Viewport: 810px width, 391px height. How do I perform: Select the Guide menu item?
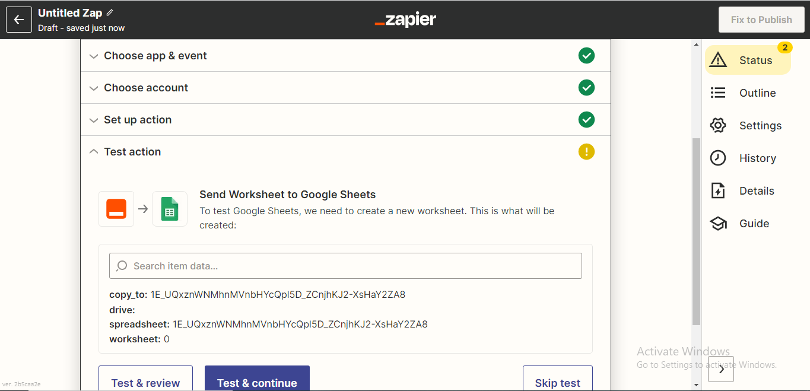pyautogui.click(x=754, y=224)
